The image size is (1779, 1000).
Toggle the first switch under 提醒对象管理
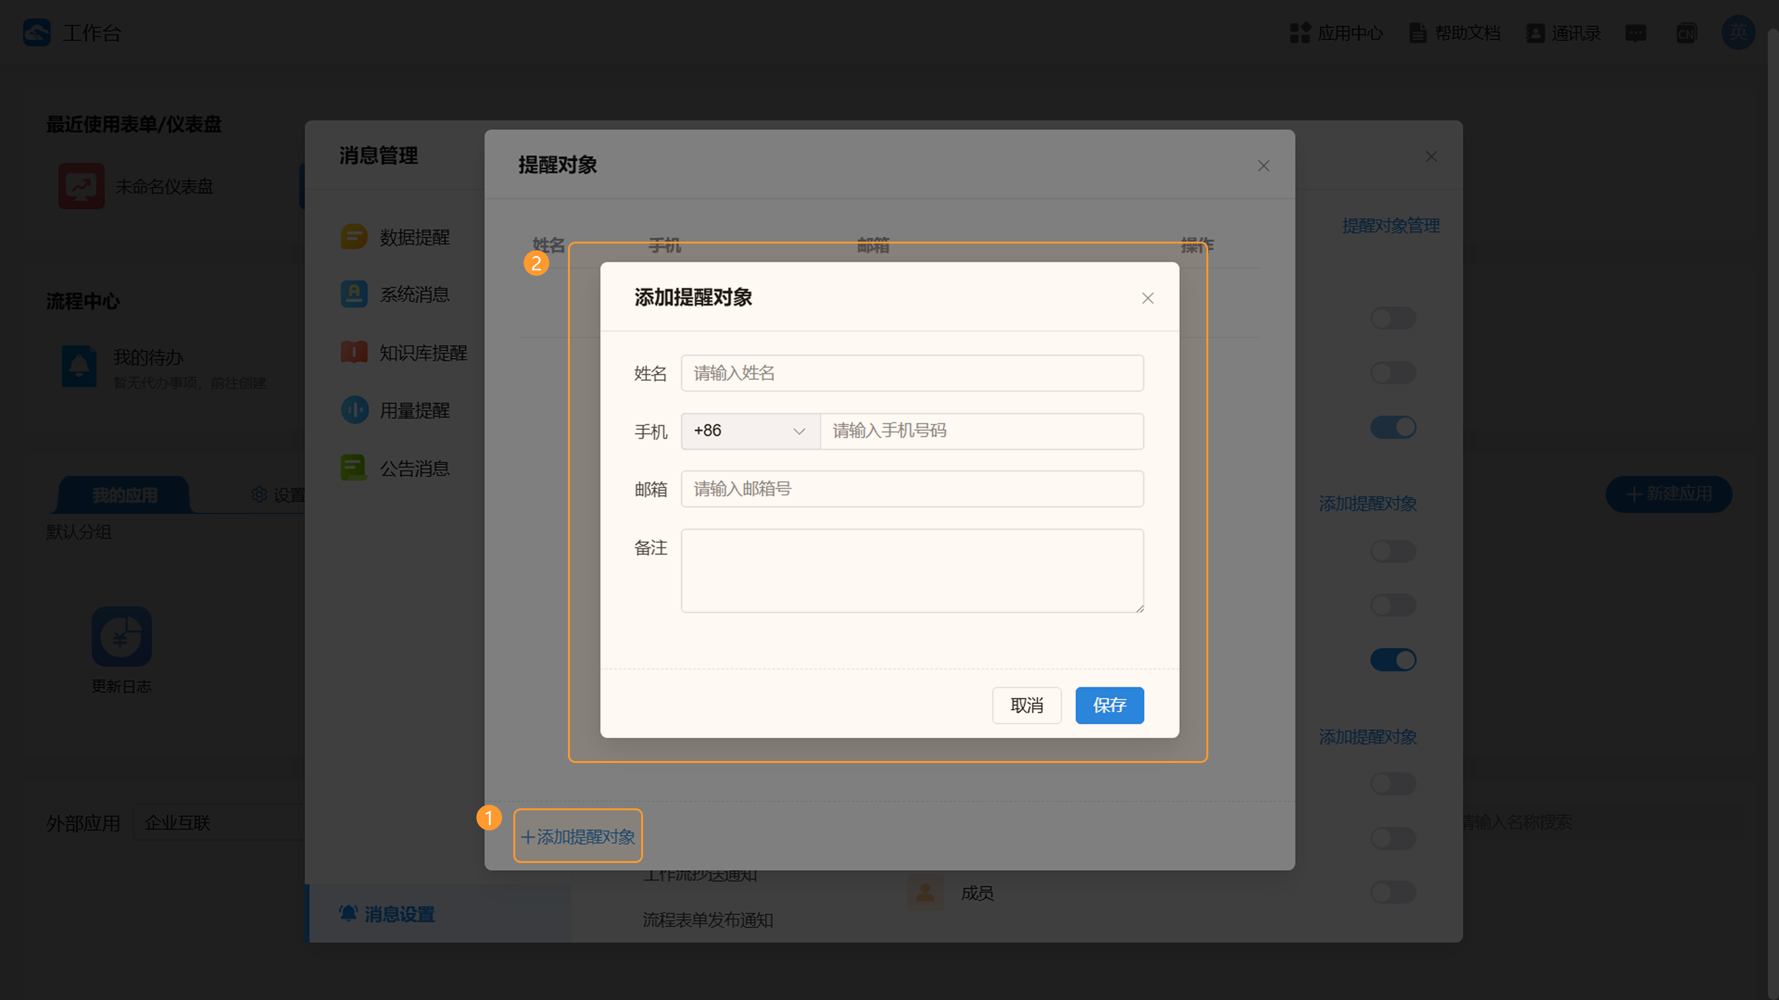(1394, 318)
